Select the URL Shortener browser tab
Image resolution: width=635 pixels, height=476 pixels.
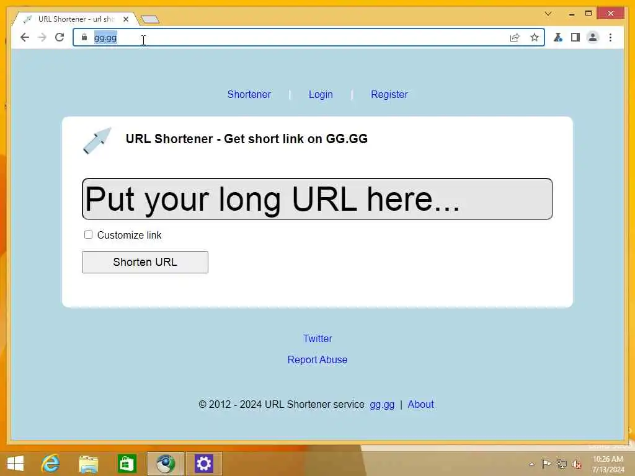76,19
